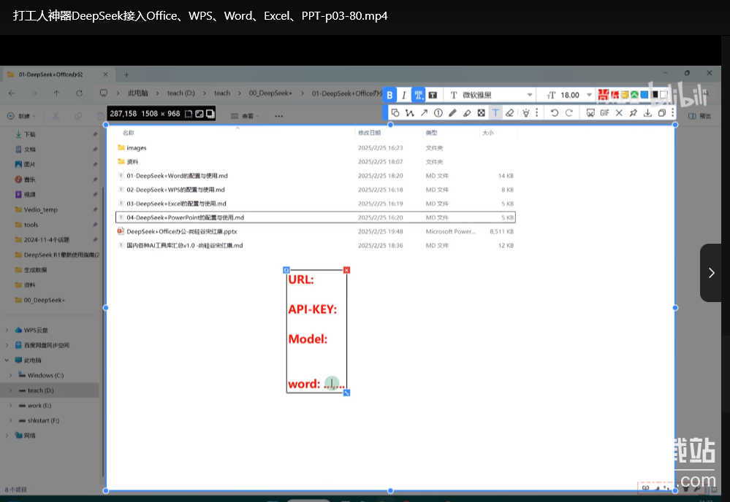Viewport: 730px width, 502px height.
Task: Pin the screenshot to screen
Action: tap(634, 112)
